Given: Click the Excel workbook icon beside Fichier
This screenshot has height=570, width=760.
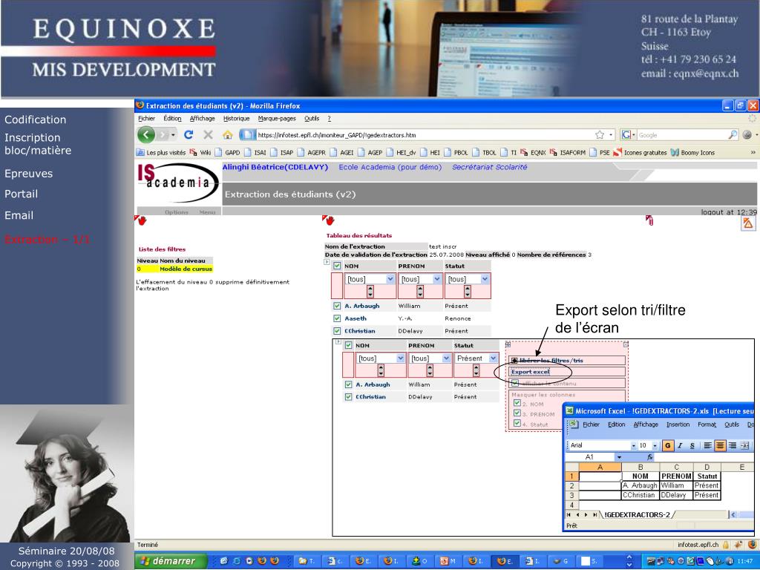Looking at the screenshot, I should [x=574, y=424].
